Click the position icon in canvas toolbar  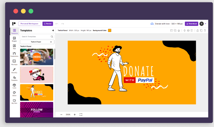coord(172,31)
